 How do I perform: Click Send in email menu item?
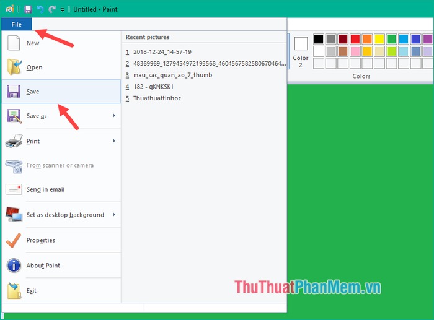61,189
